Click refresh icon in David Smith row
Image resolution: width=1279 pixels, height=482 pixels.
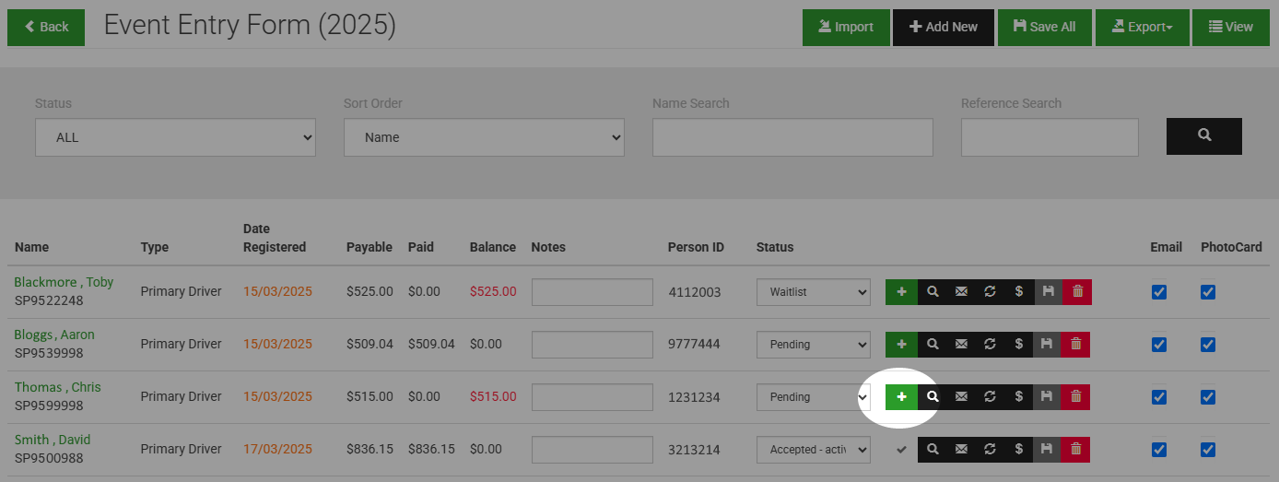click(x=990, y=449)
